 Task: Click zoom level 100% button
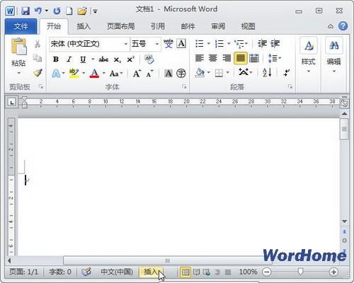coord(248,272)
